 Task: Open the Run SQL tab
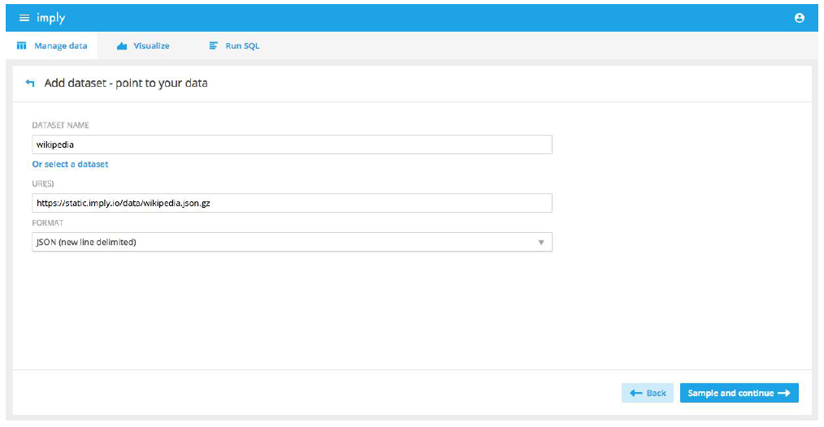[242, 46]
